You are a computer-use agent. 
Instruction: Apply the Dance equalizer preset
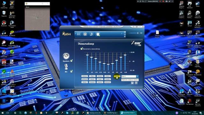pos(84,76)
